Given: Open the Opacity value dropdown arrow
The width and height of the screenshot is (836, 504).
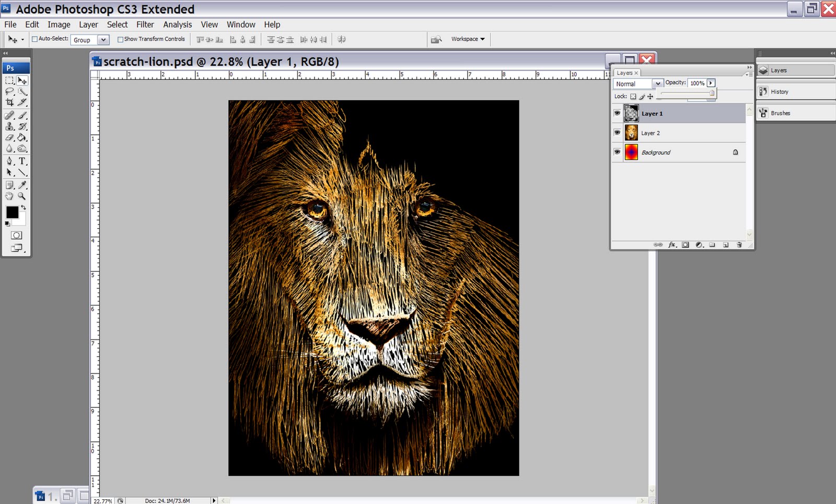Looking at the screenshot, I should tap(710, 83).
